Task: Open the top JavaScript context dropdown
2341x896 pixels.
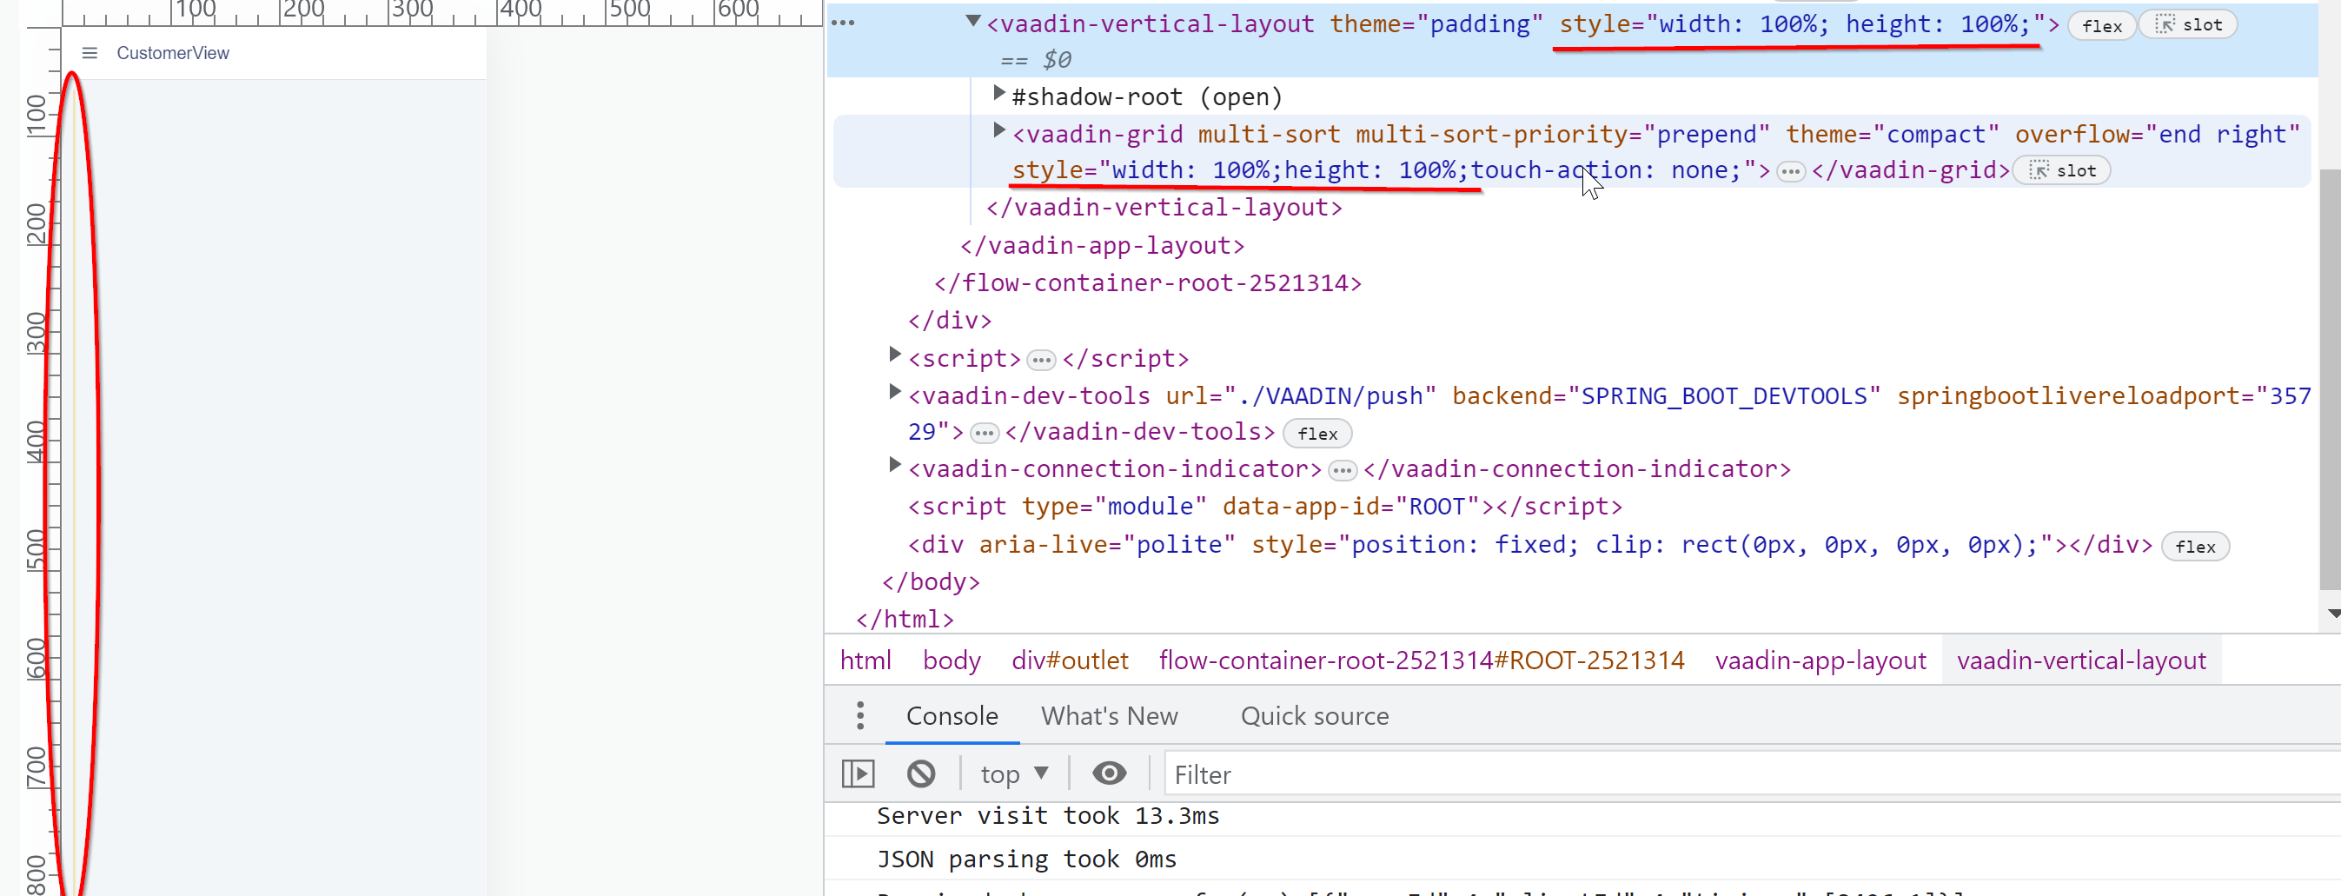Action: point(1014,774)
